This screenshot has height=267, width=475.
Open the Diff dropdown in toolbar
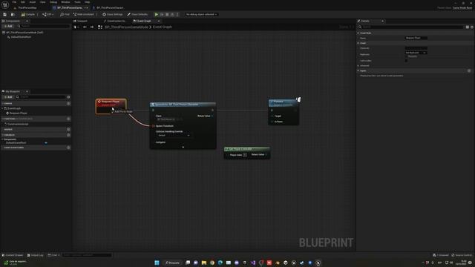47,14
